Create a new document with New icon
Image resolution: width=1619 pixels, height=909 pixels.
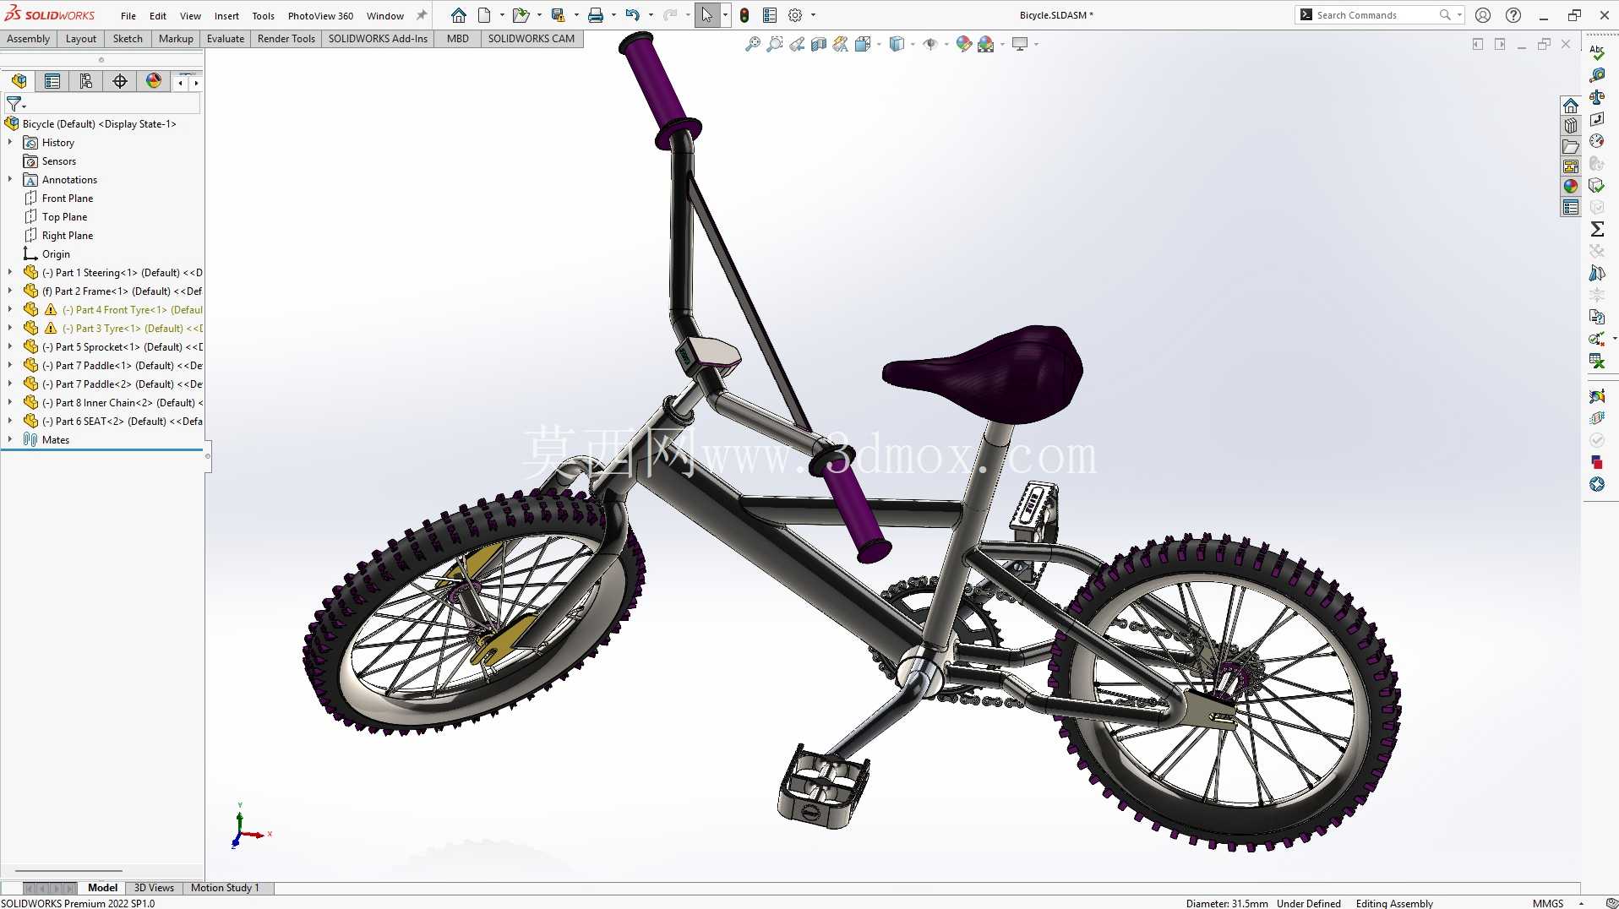[x=484, y=15]
